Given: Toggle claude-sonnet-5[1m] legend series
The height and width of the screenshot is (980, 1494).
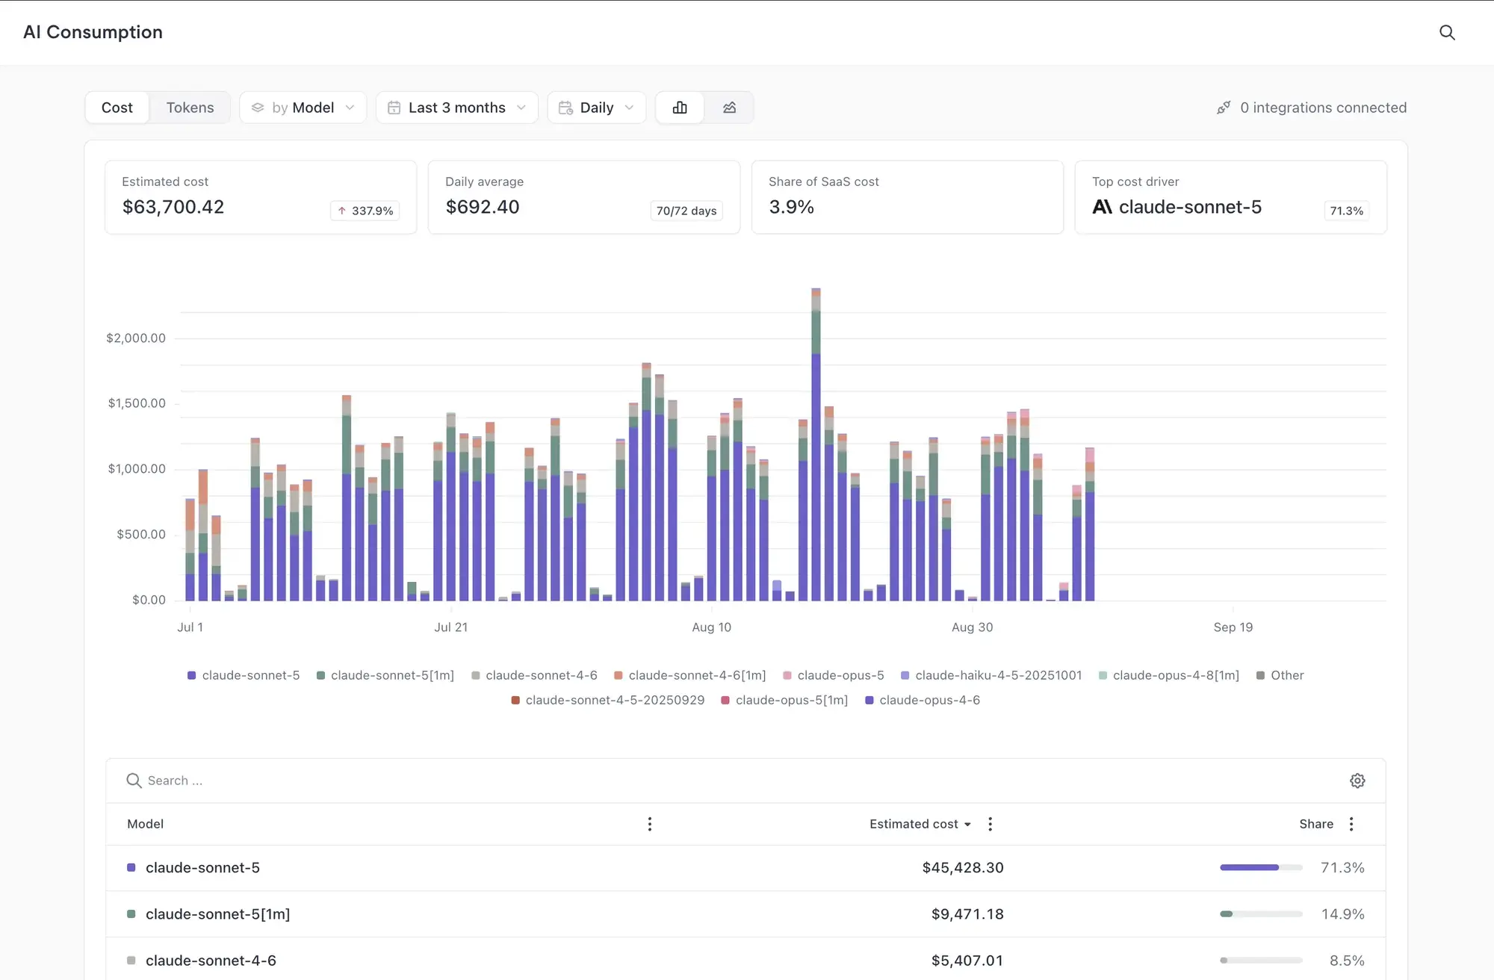Looking at the screenshot, I should 385,675.
